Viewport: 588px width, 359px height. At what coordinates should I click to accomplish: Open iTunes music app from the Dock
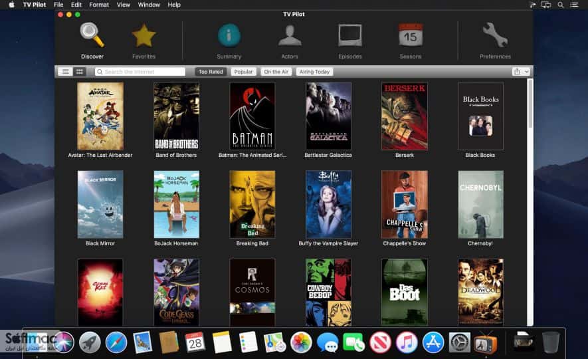(407, 342)
